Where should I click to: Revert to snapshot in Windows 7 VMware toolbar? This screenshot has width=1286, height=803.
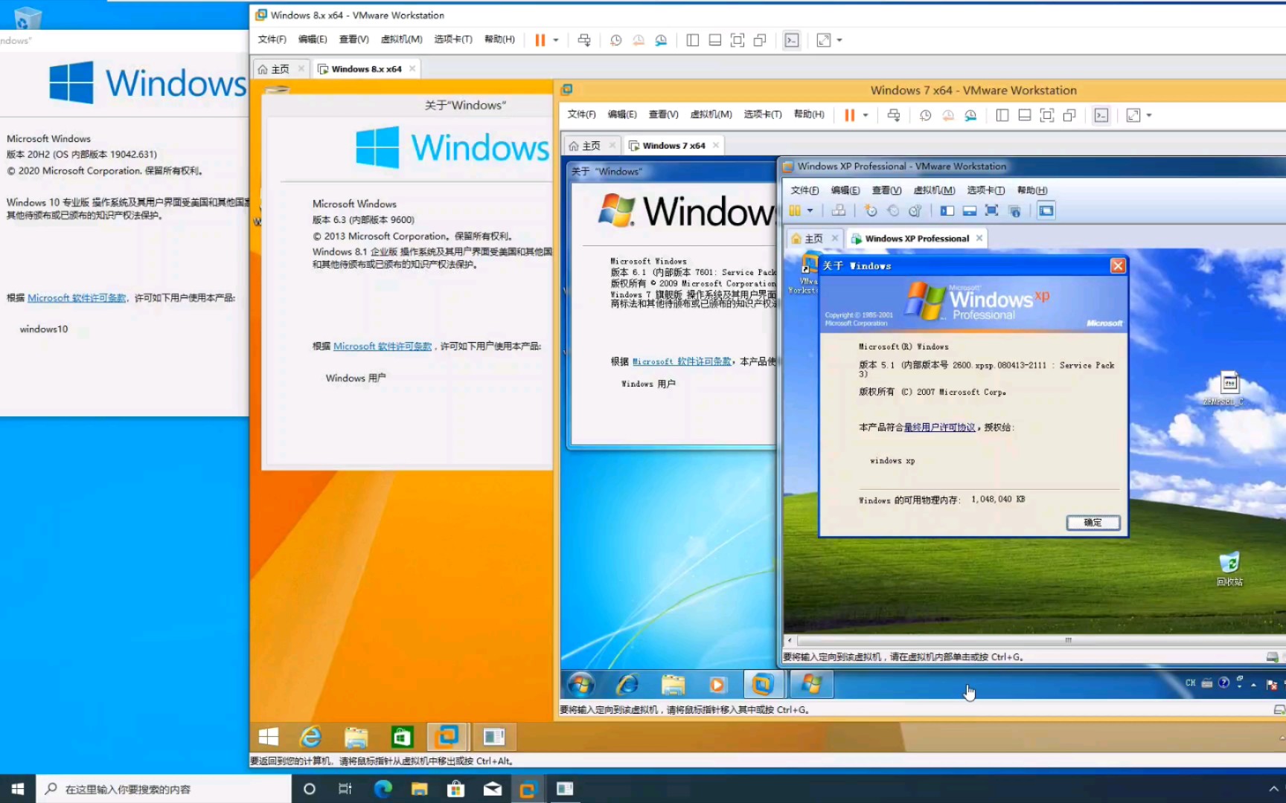point(948,115)
